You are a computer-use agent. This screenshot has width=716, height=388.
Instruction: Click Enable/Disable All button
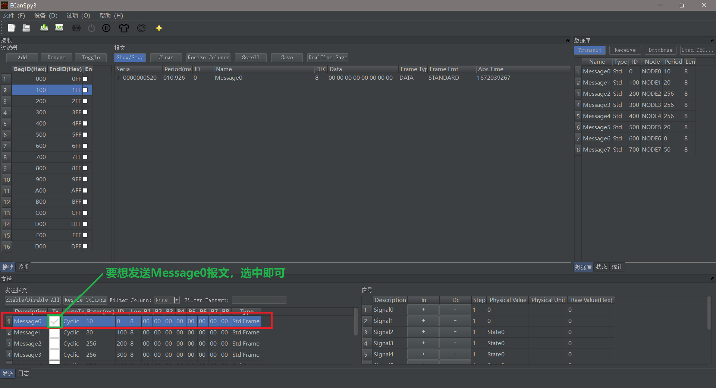(33, 300)
